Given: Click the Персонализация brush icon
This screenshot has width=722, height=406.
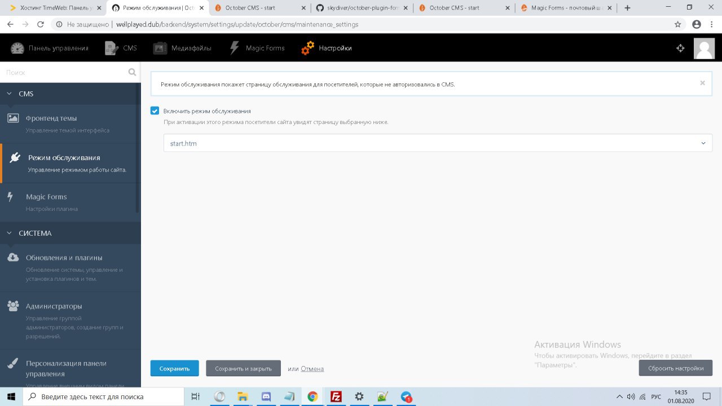Looking at the screenshot, I should coord(13,364).
